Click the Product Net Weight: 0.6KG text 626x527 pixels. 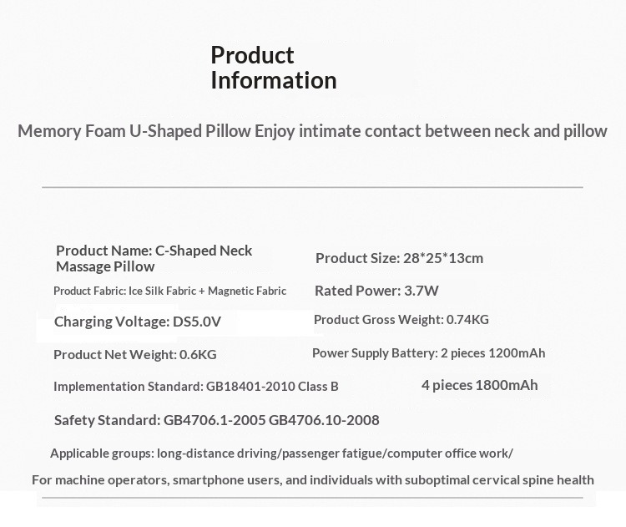coord(134,354)
